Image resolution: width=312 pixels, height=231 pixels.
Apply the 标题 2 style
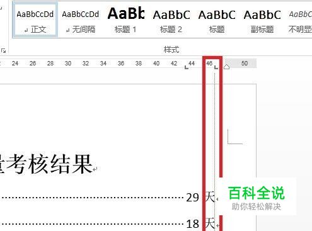point(171,20)
